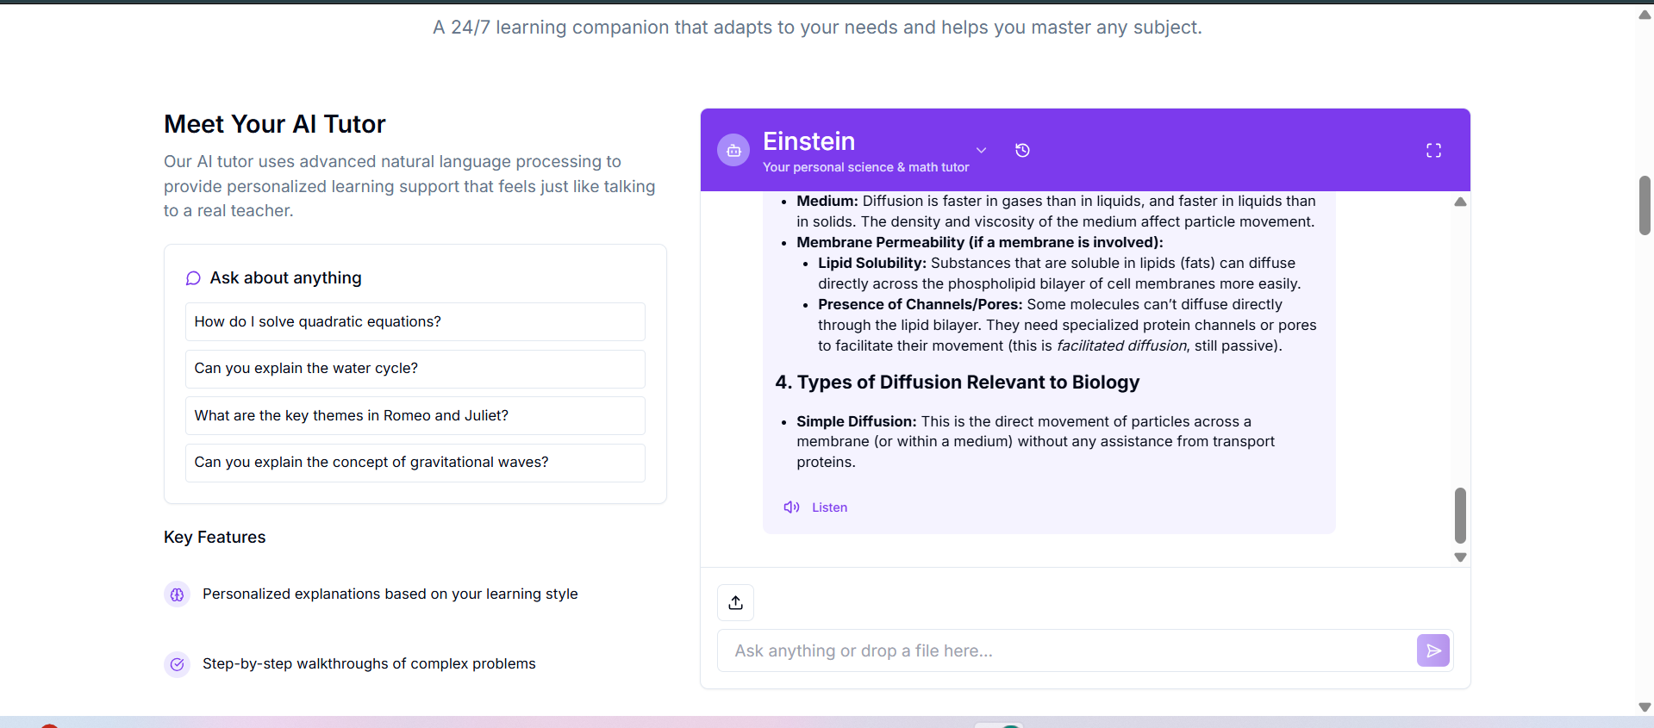Click the '24/7 learning companion' tagline

817,28
